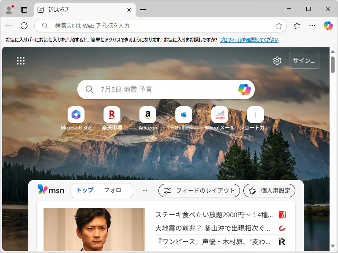Refresh the current page
Screen dimensions: 338x253
click(x=24, y=26)
